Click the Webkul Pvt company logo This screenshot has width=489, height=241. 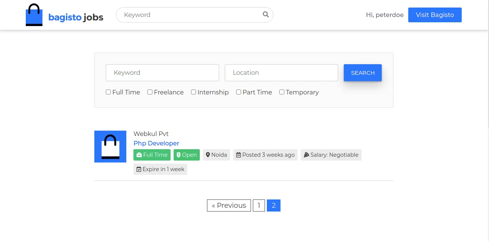point(110,147)
